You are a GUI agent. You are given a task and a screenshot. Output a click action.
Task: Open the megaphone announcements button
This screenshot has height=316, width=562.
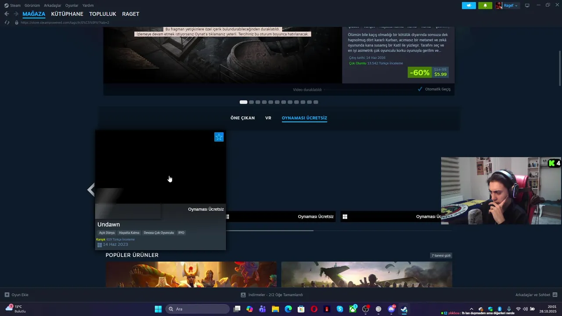[x=469, y=6]
